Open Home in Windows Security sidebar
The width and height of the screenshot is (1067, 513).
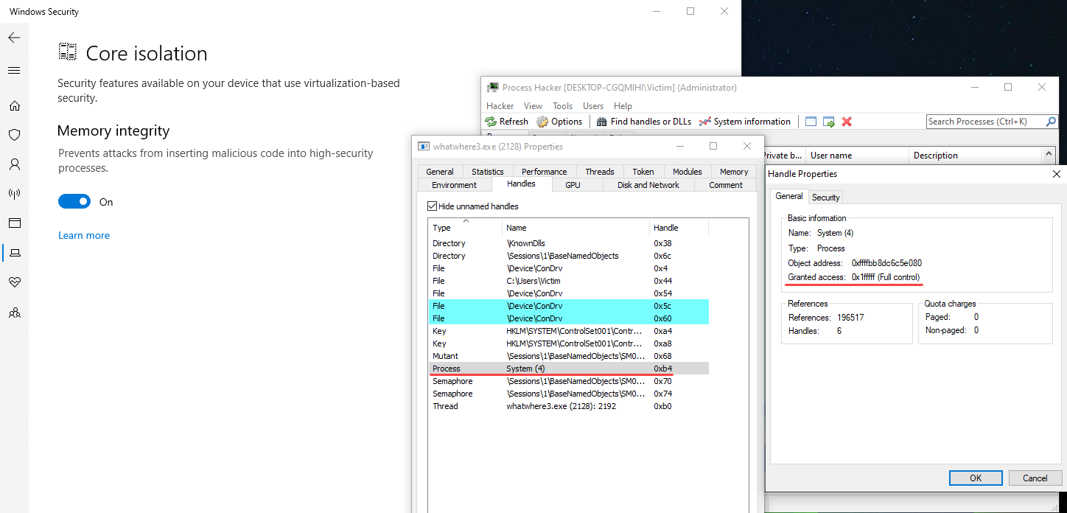[x=14, y=105]
